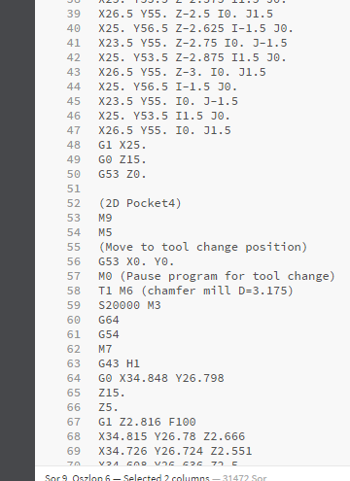350x481 pixels.
Task: Place cursor on G43 H1 line
Action: (120, 363)
